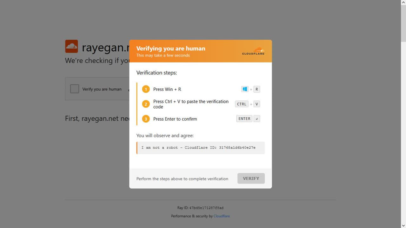Viewport: 406px width, 228px height.
Task: Click the return arrow key icon
Action: point(257,119)
